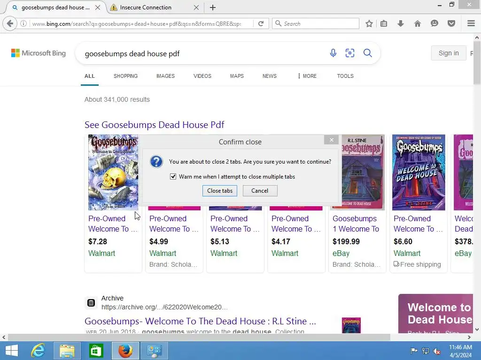Expand the MORE search categories menu

307,76
